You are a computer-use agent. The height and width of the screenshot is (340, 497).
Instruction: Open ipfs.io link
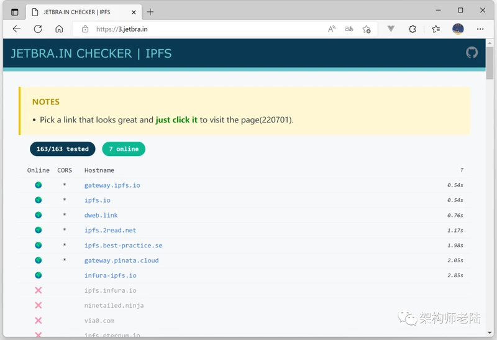coord(98,200)
